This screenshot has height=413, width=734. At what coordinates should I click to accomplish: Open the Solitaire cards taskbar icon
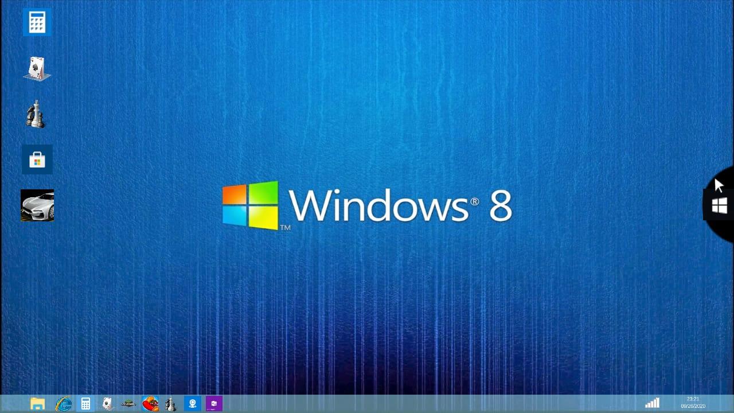tap(107, 404)
